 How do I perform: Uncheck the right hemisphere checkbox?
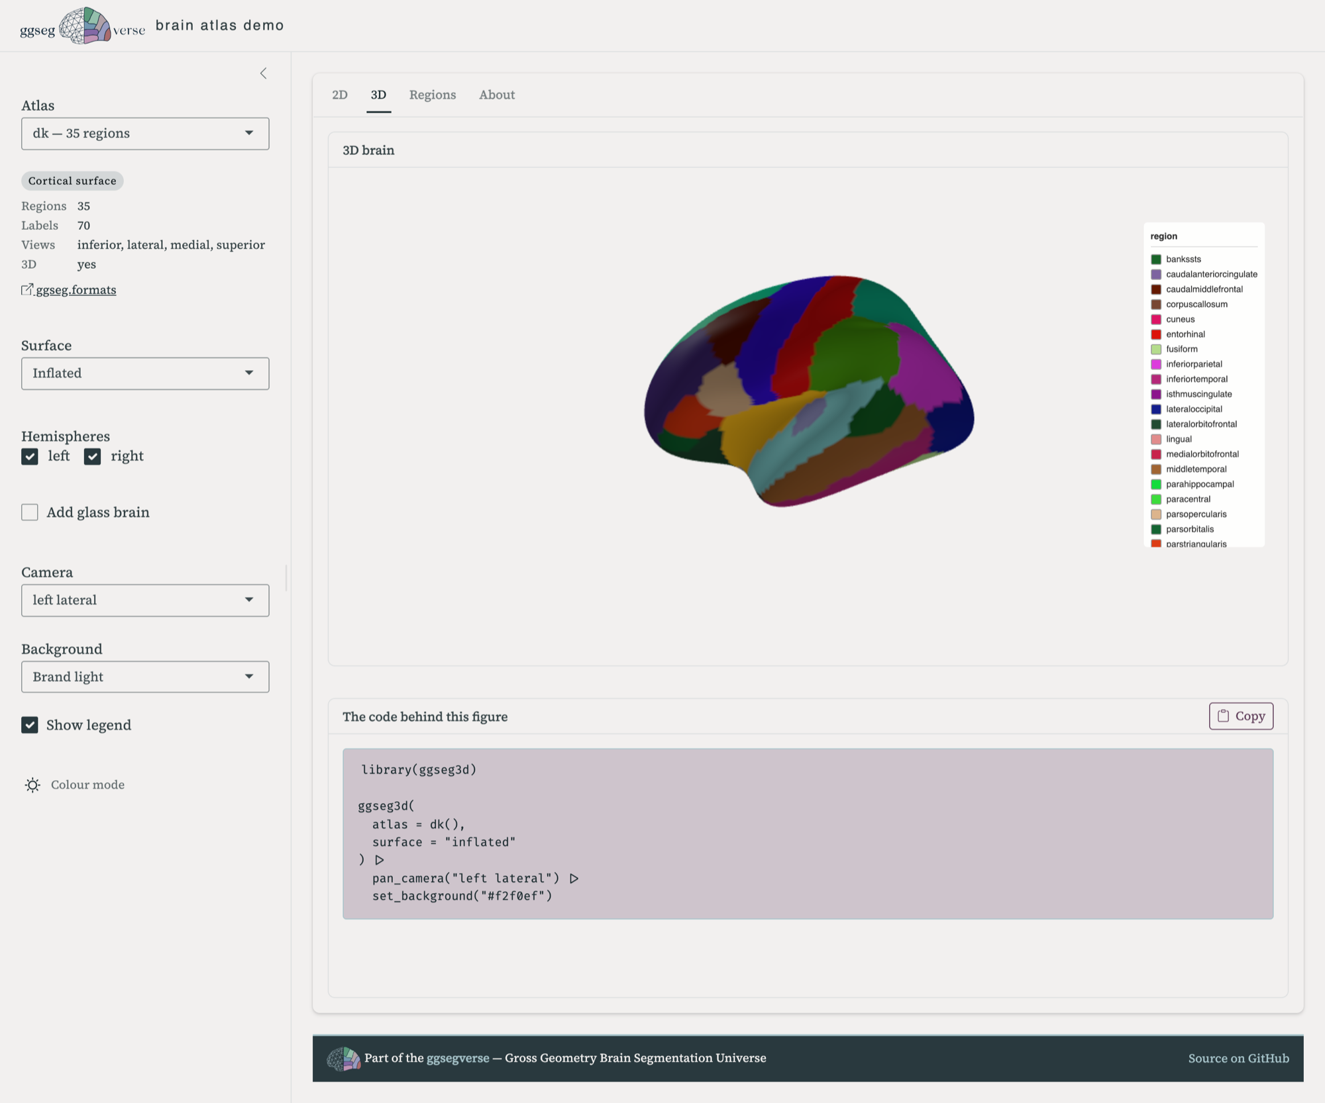pos(93,456)
